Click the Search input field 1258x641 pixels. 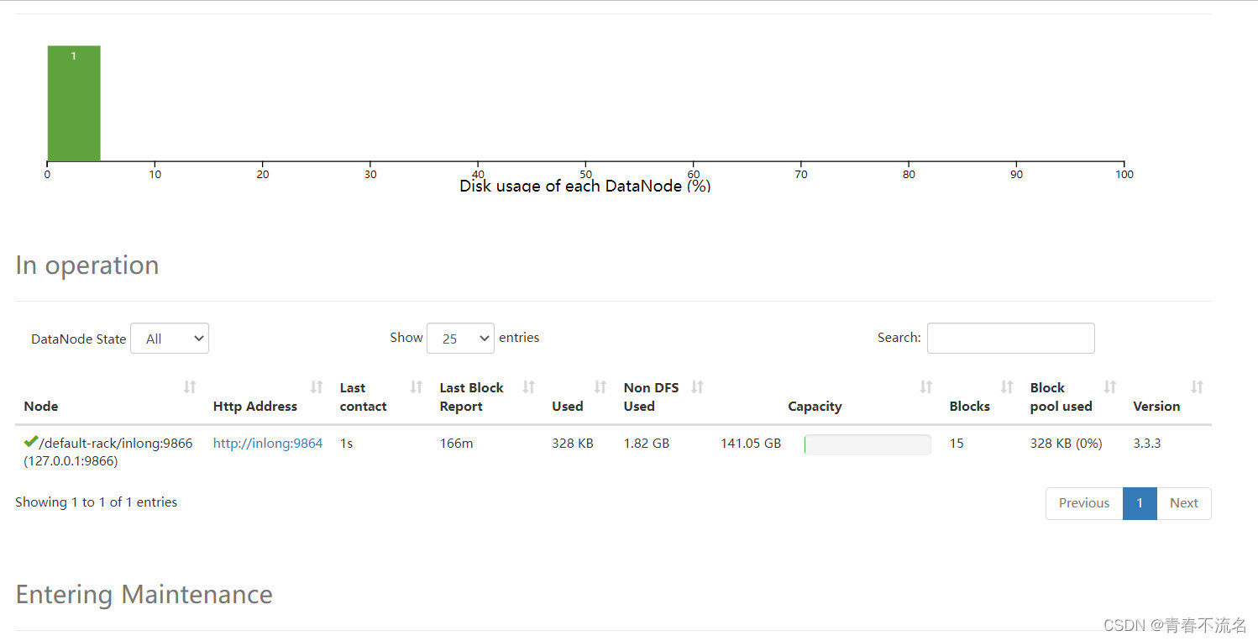1010,338
